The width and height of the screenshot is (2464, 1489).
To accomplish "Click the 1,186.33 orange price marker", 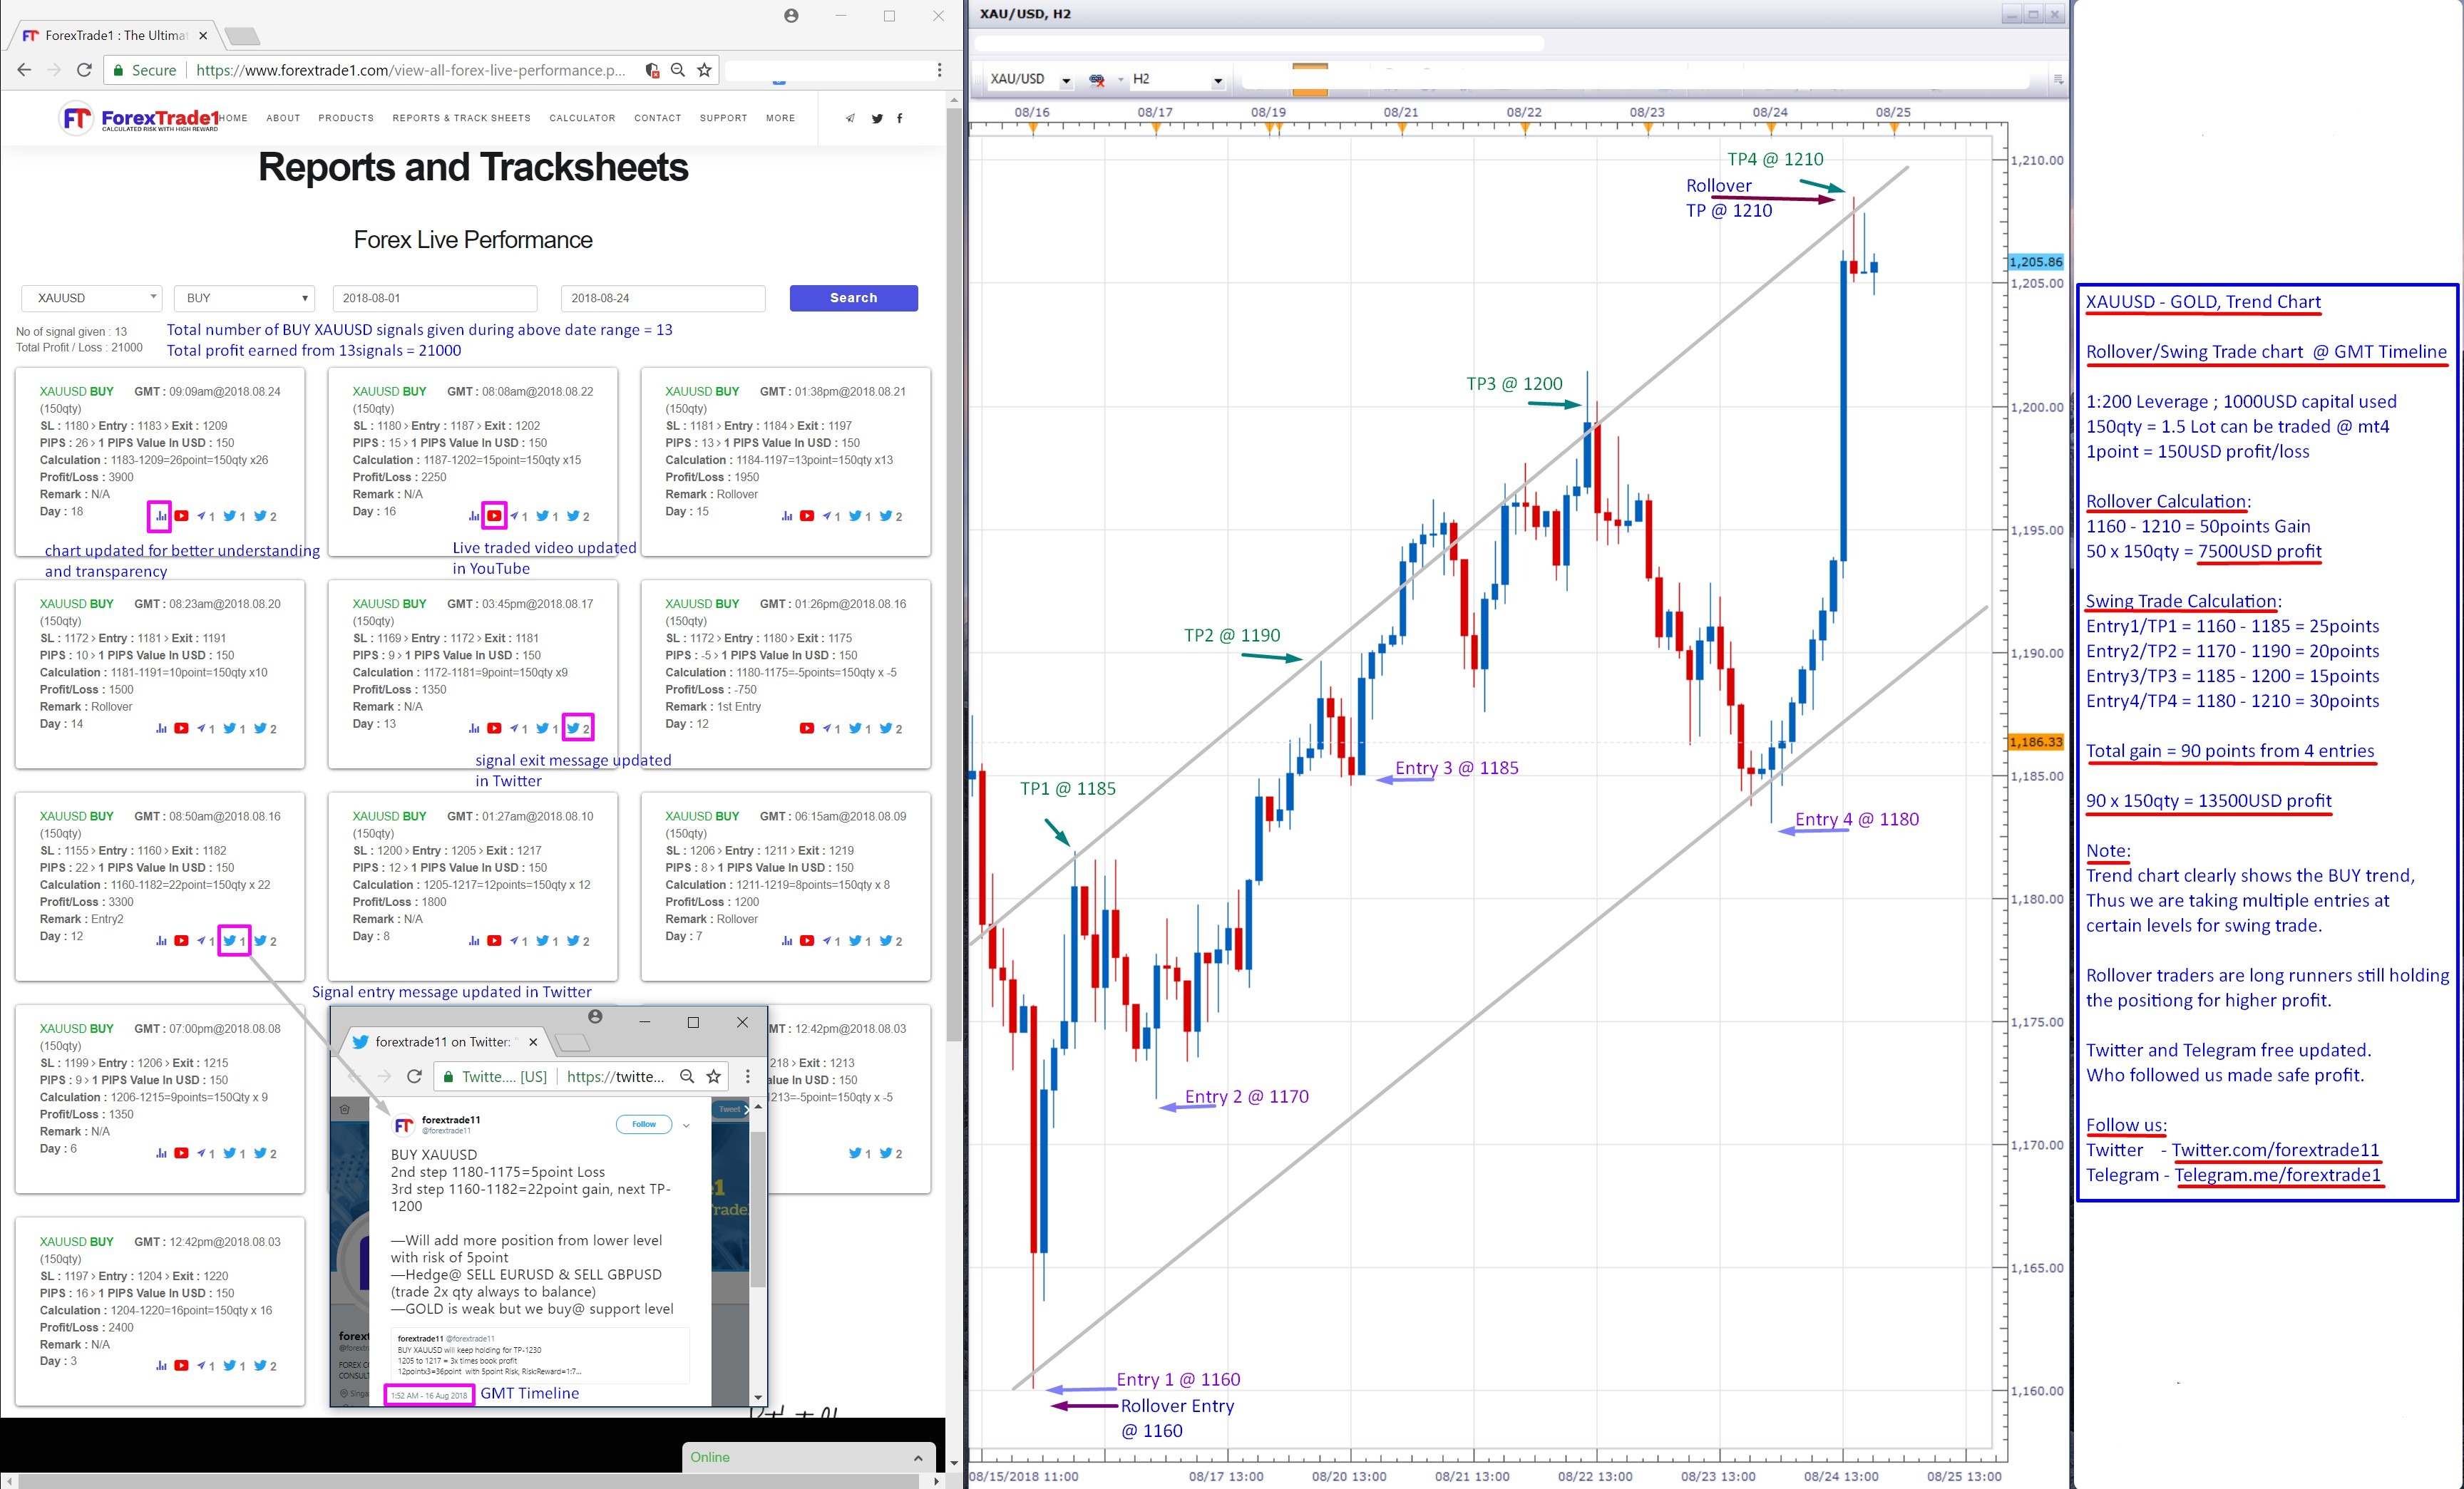I will point(2036,742).
